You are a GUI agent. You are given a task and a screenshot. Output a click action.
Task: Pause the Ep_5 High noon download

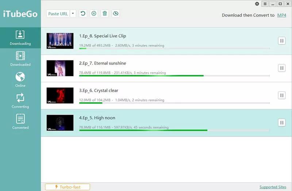click(282, 123)
